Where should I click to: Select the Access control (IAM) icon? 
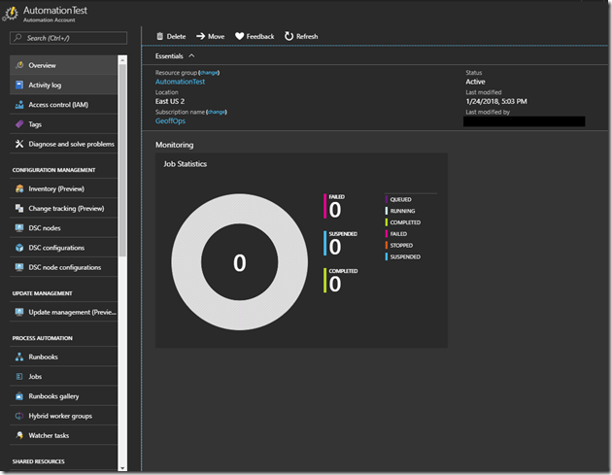[19, 105]
